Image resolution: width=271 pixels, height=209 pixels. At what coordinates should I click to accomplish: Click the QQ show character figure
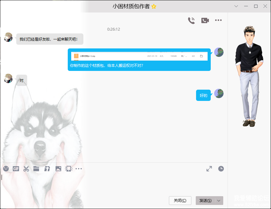pyautogui.click(x=249, y=76)
